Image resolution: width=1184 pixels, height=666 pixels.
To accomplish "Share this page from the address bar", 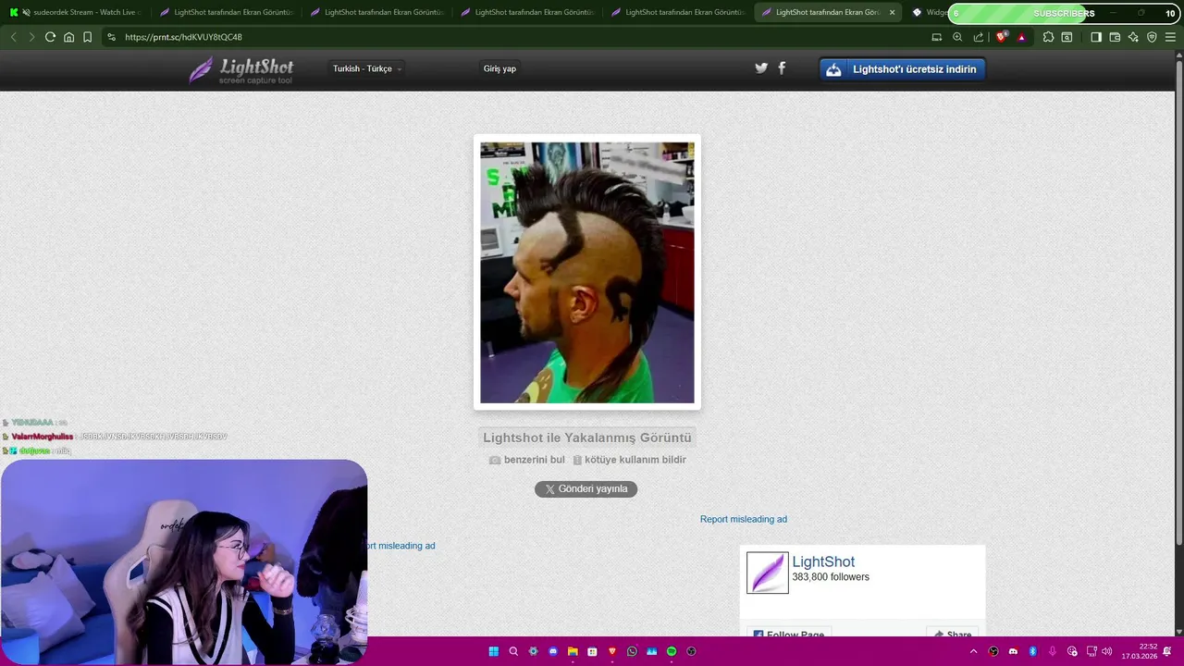I will [x=979, y=37].
